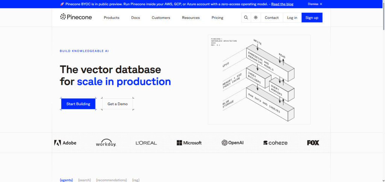The width and height of the screenshot is (385, 182).
Task: Click the Cohere logo
Action: [275, 143]
